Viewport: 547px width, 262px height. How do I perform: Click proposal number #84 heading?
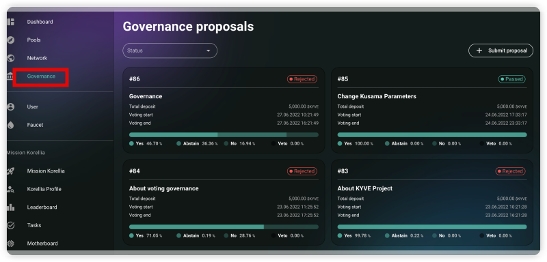pos(134,171)
